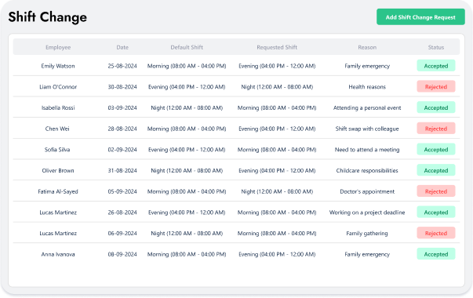Click Anna Ivanova's requested Evening shift
This screenshot has height=298, width=473.
point(277,254)
